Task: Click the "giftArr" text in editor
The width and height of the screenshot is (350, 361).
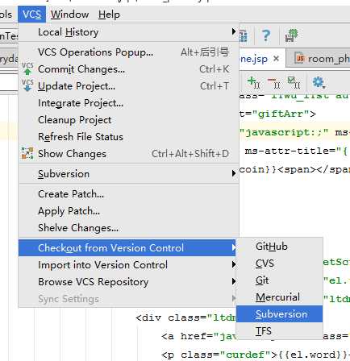Action: pyautogui.click(x=281, y=114)
